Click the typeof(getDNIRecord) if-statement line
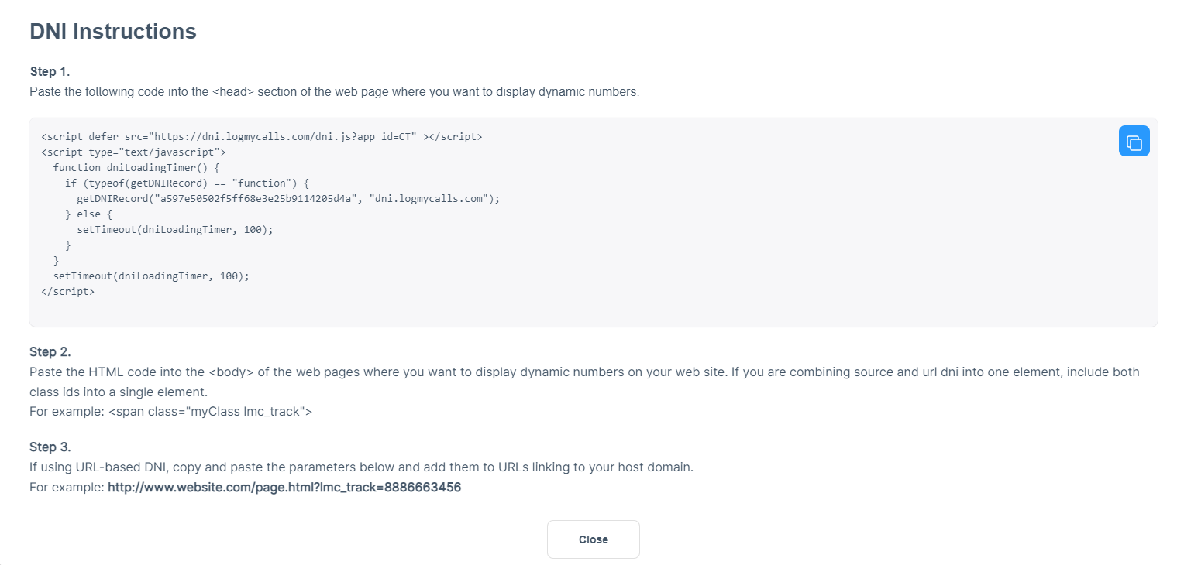 188,183
